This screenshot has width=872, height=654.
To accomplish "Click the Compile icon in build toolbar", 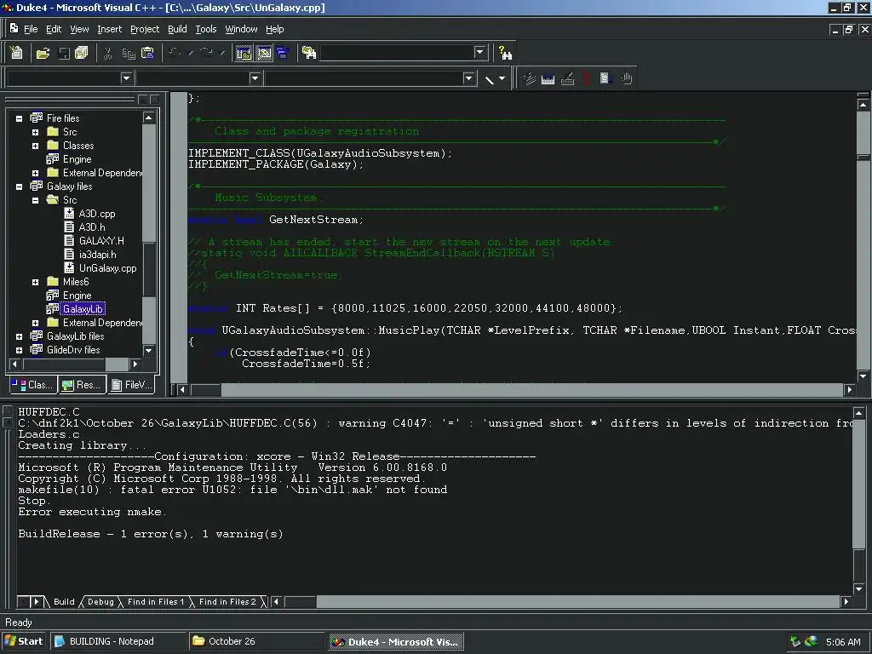I will tap(529, 78).
